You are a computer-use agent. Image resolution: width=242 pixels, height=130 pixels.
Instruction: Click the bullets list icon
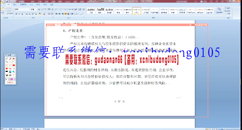[57, 10]
